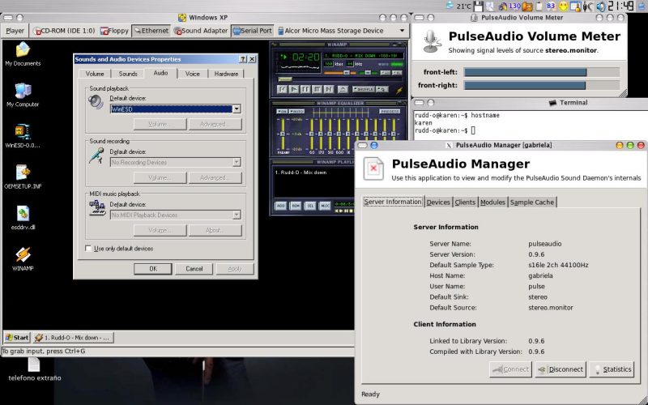Screen dimensions: 648x405
Task: Open sound playback default device dropdown
Action: pyautogui.click(x=237, y=109)
